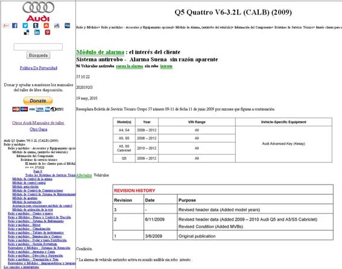Click the Búsqueda search button
The image size is (342, 269).
coord(38,55)
